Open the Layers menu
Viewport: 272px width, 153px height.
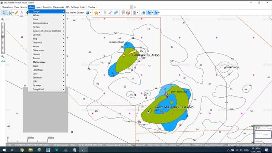point(38,7)
